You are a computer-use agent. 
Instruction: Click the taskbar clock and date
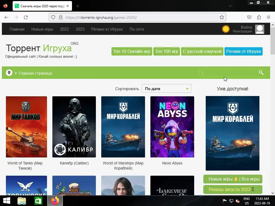tap(262, 201)
